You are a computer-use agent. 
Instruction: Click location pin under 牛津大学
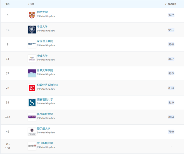[38, 31]
